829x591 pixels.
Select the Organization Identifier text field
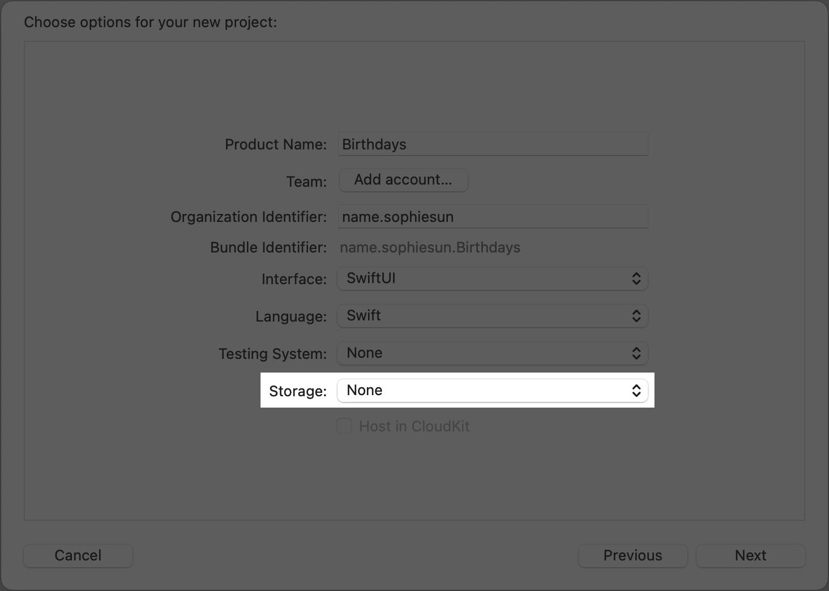(x=492, y=216)
